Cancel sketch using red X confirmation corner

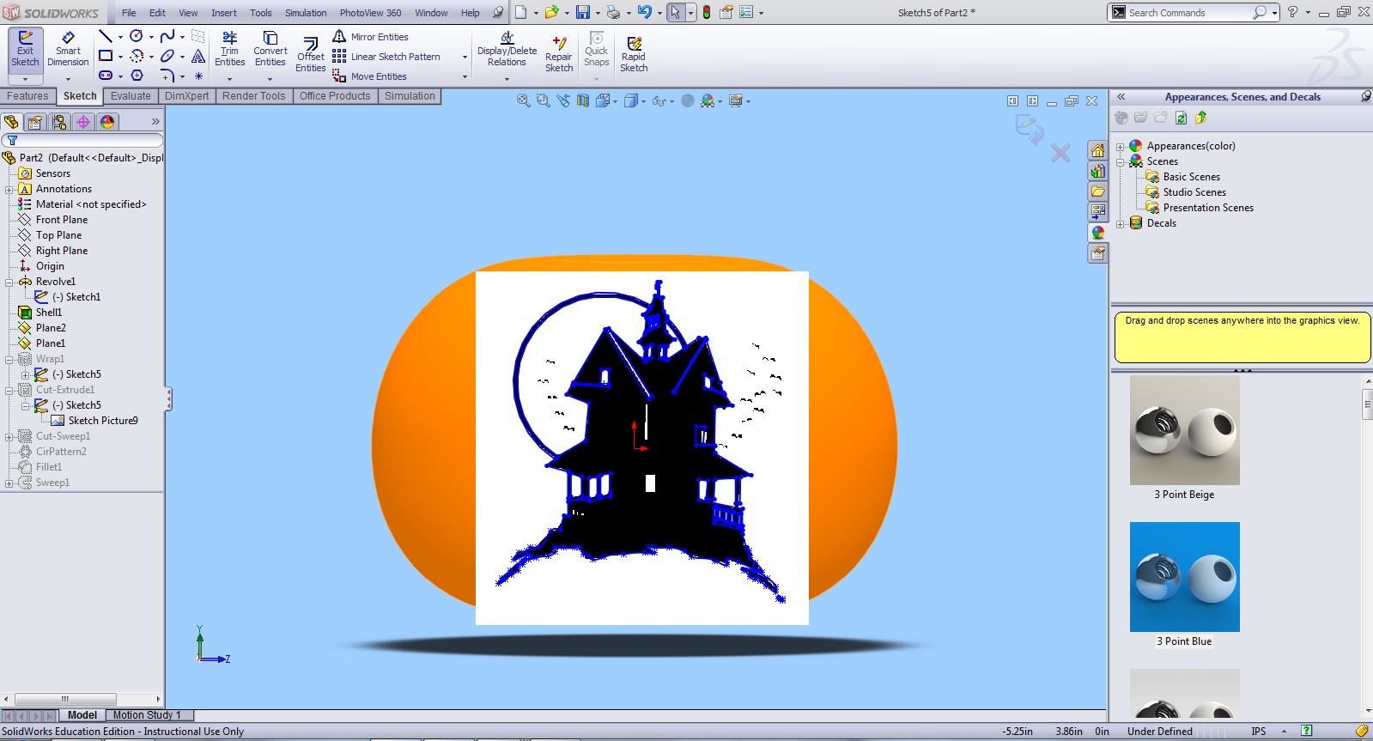pyautogui.click(x=1060, y=153)
